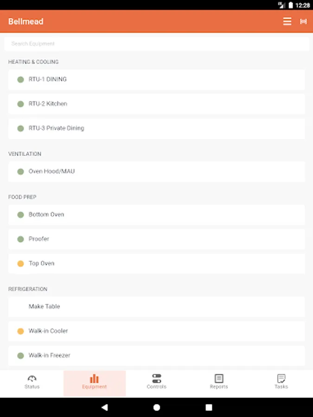313x417 pixels.
Task: Open the hamburger menu icon
Action: (x=287, y=21)
